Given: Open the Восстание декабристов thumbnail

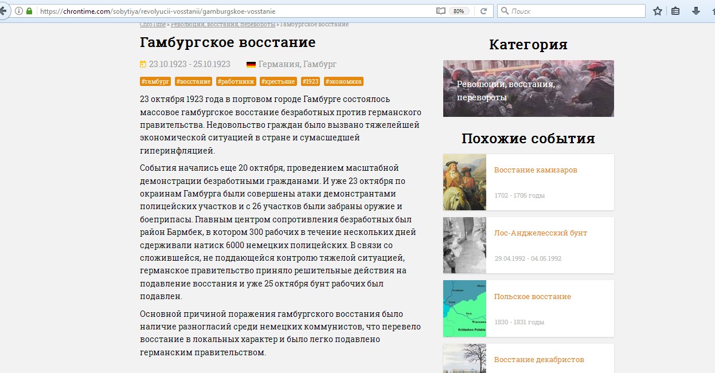Looking at the screenshot, I should coord(464,358).
